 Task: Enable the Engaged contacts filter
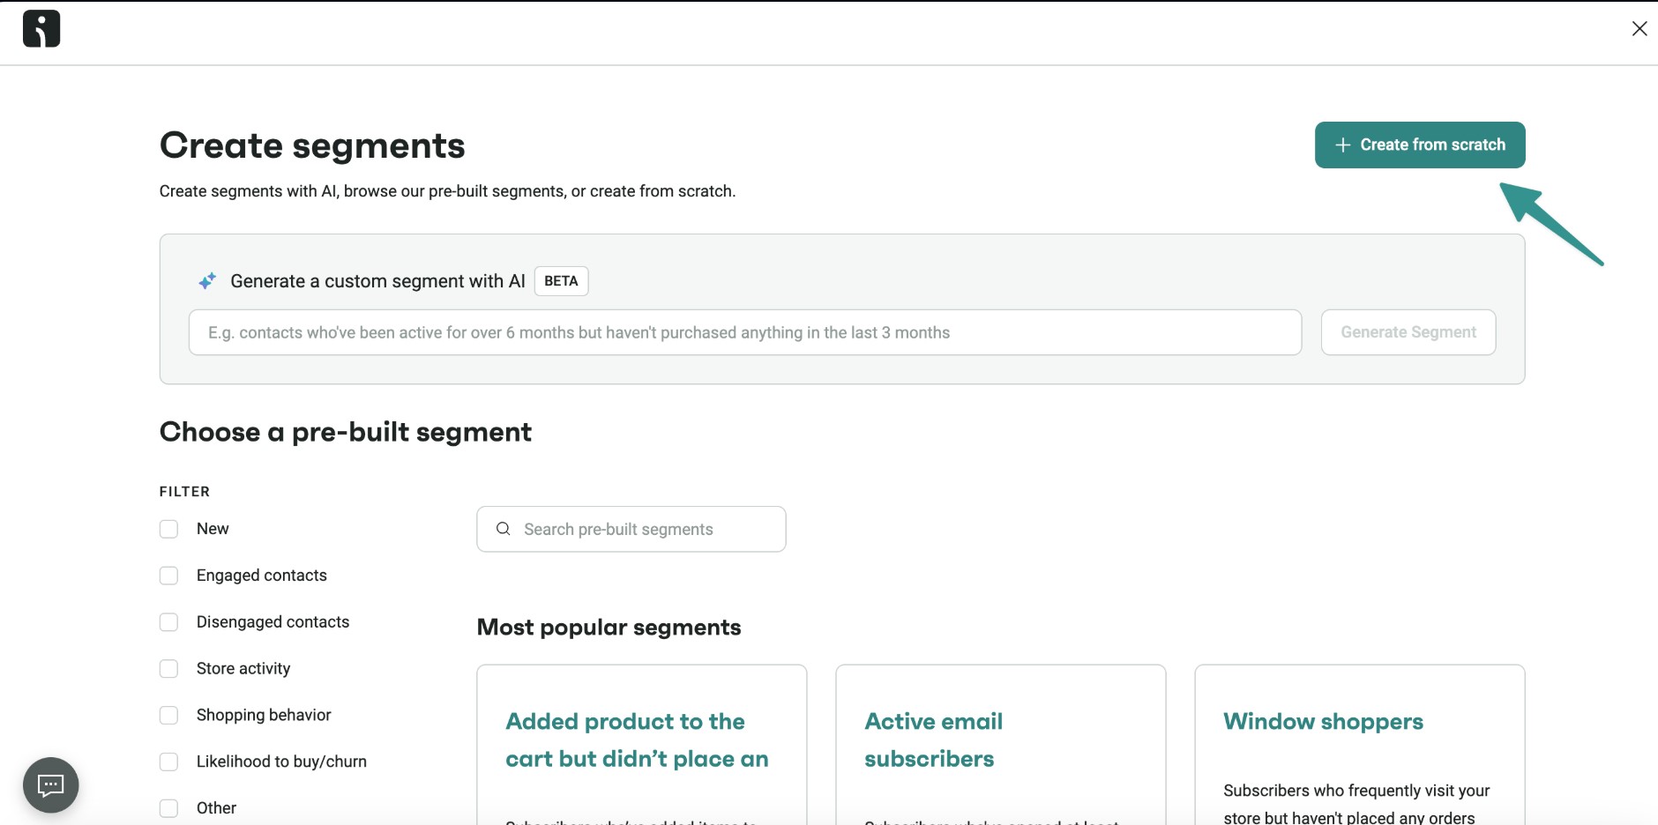pos(168,576)
